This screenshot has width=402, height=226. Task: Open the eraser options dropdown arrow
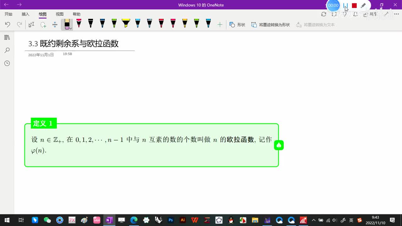pyautogui.click(x=71, y=28)
